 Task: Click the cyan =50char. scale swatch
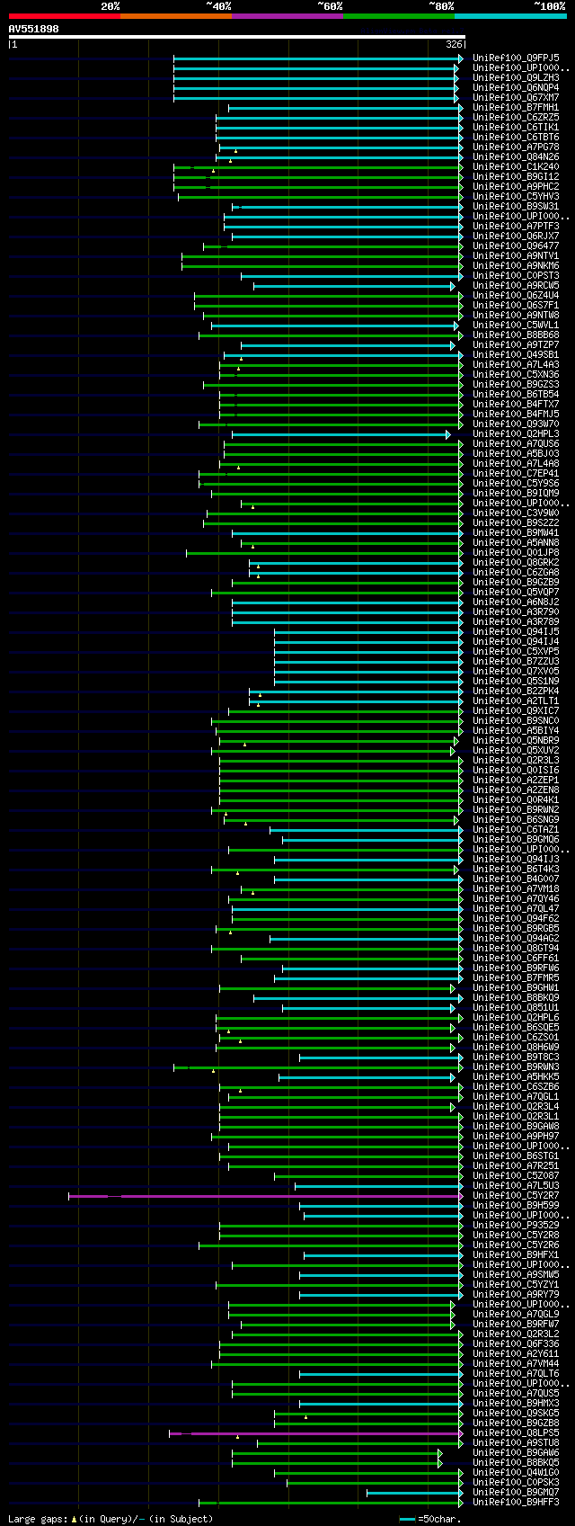click(408, 1519)
